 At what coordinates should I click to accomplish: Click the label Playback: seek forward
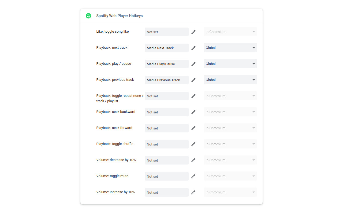[114, 128]
